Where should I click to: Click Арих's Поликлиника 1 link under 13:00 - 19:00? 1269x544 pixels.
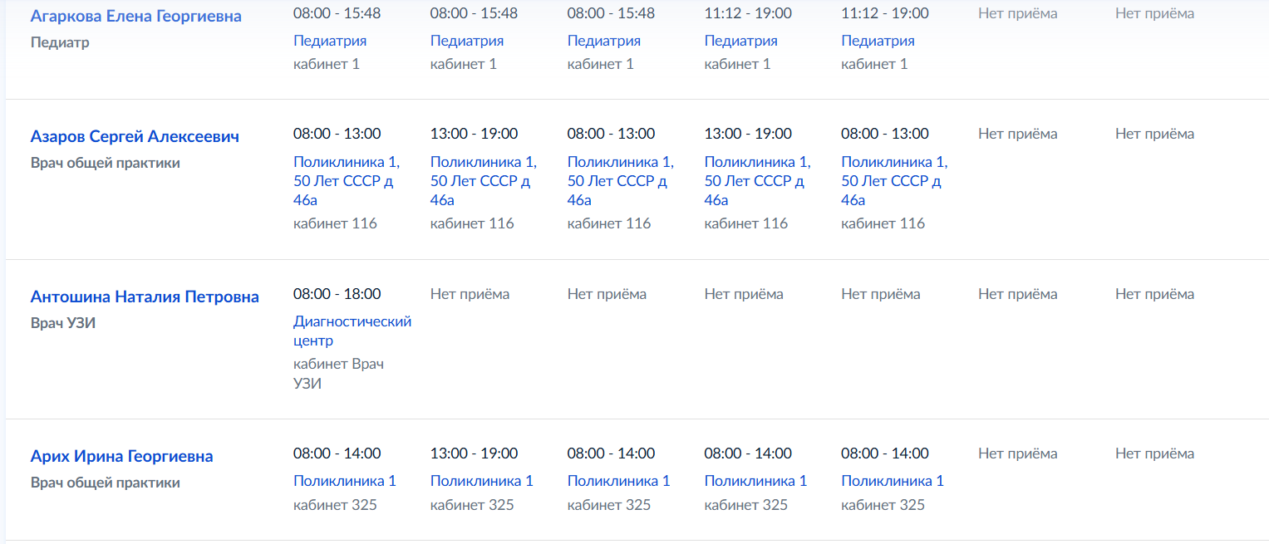click(x=482, y=481)
